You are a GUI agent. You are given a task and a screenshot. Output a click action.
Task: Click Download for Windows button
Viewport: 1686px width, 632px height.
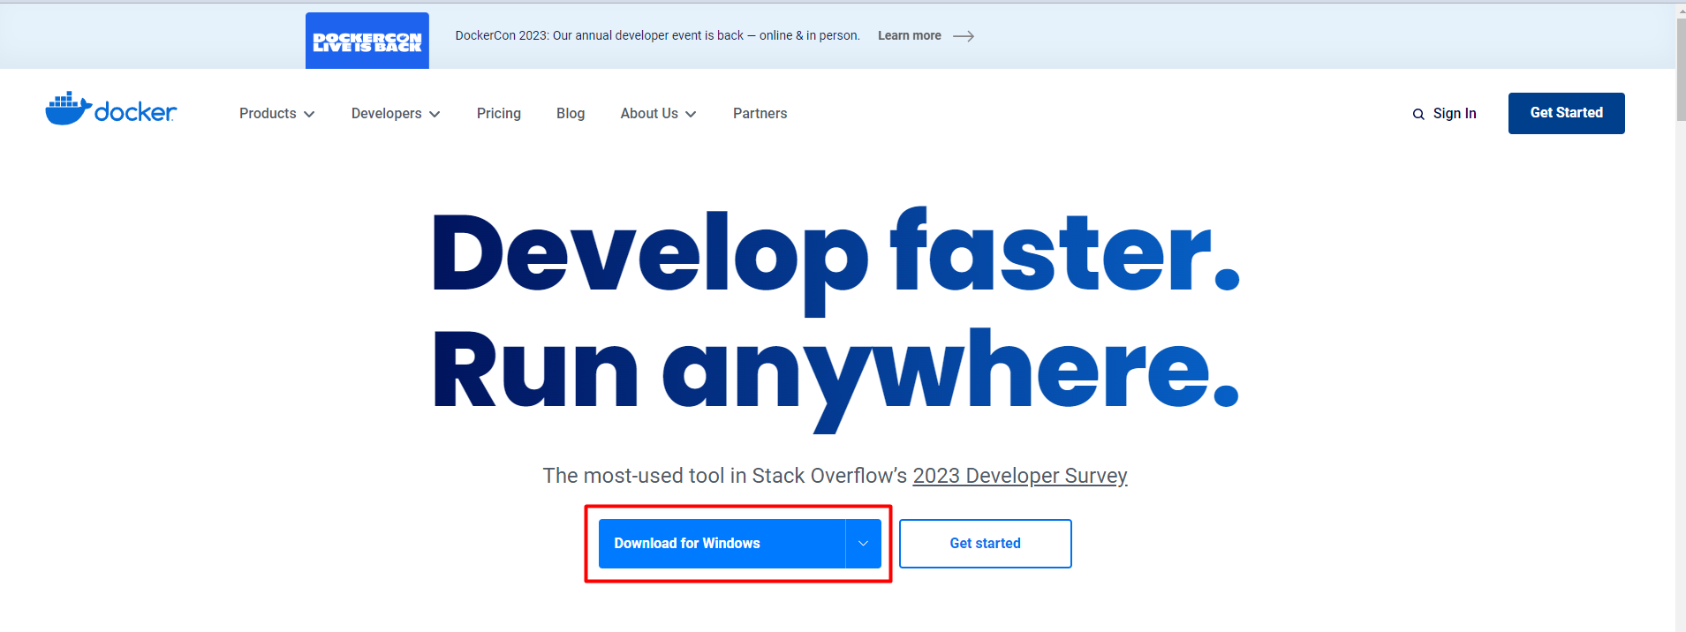[x=722, y=544]
